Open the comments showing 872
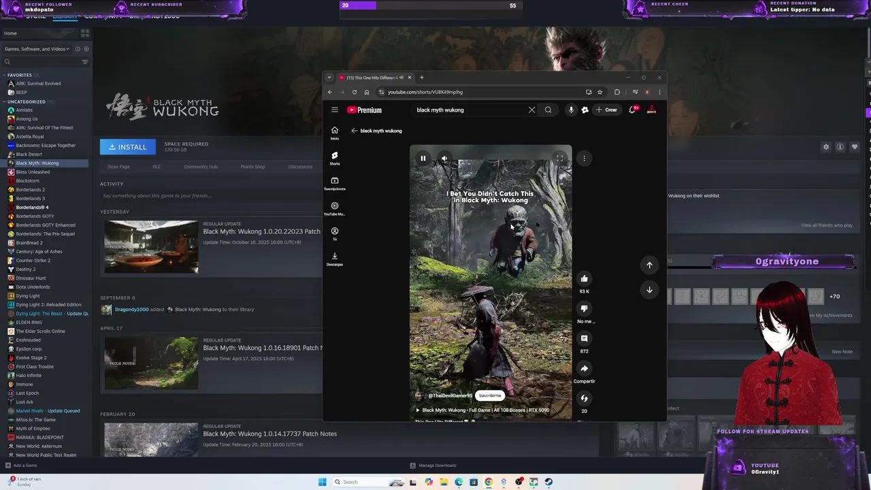Screen dimensions: 871x490 584,338
